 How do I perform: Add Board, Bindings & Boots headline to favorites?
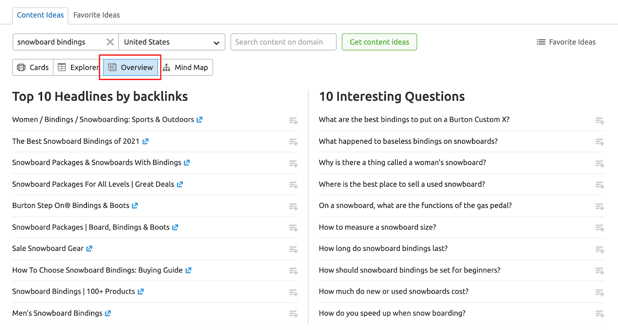click(294, 228)
